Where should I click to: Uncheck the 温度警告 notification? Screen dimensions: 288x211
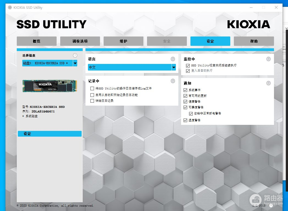pos(185,120)
